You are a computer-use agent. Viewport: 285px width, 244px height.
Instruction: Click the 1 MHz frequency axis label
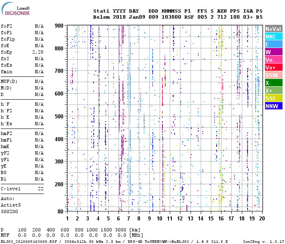[68, 218]
